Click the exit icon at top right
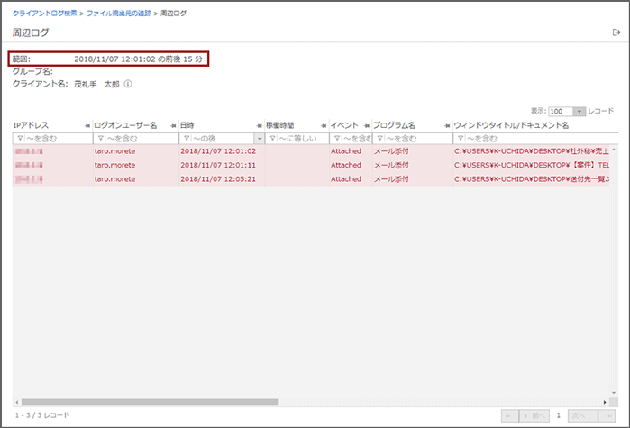Screen dimensions: 630x428 coord(616,32)
